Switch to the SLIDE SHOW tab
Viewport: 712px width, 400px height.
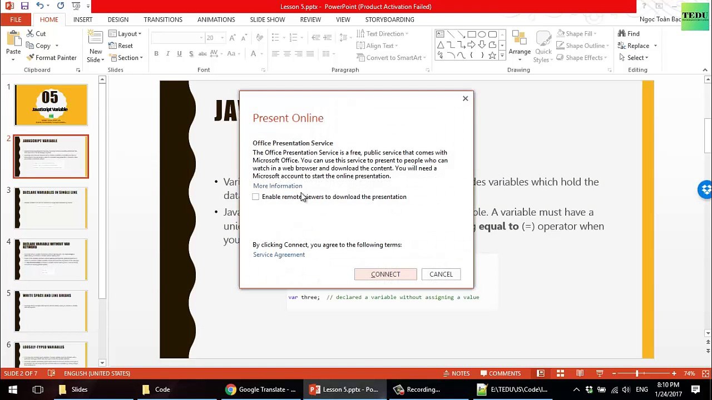click(x=268, y=19)
